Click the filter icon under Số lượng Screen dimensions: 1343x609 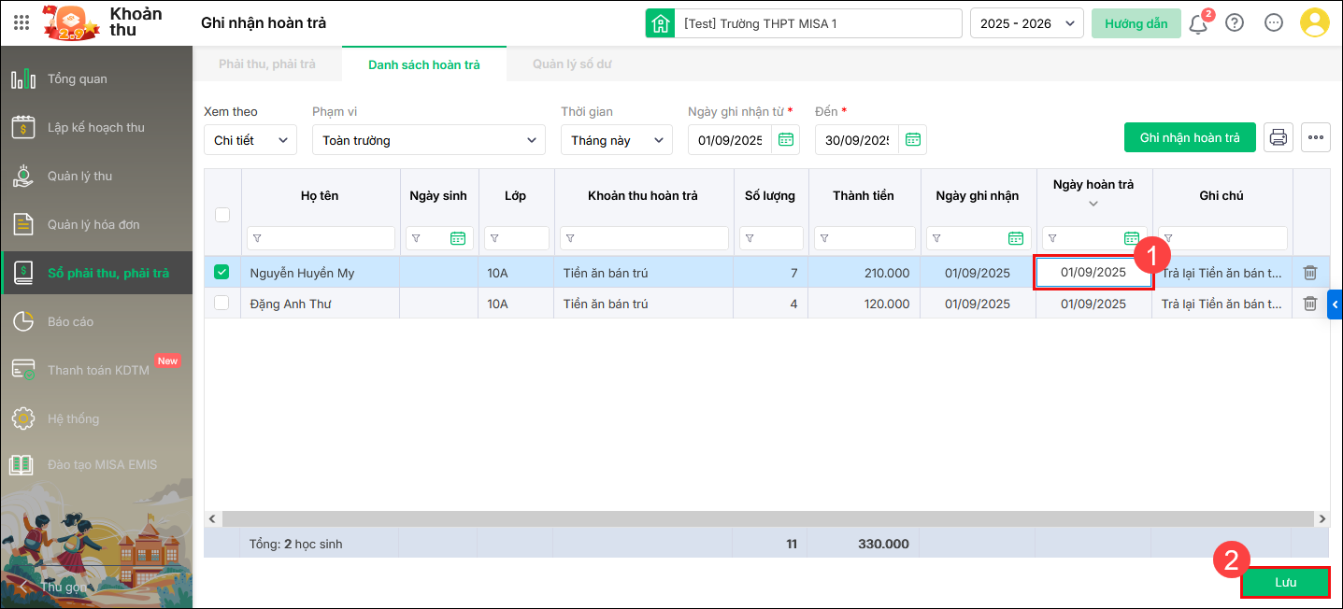click(x=750, y=238)
